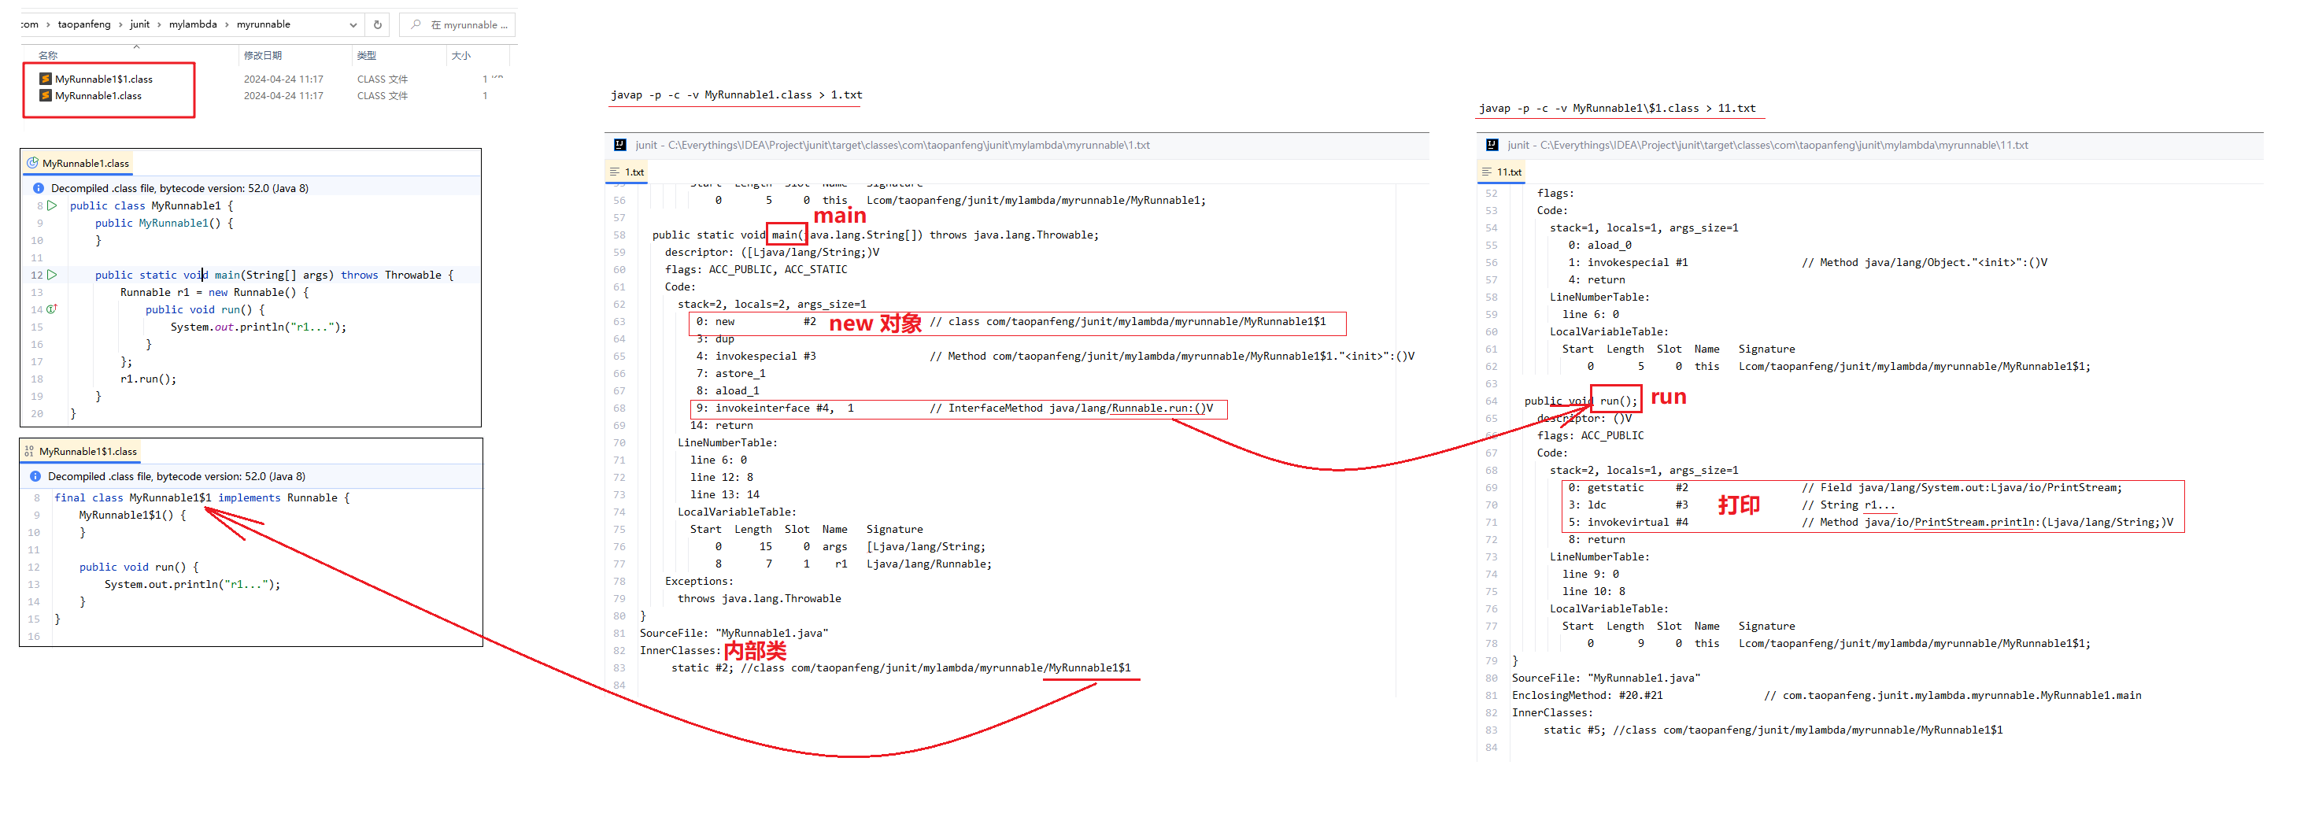Click the text file icon on 11.txt tab
This screenshot has height=817, width=2311.
[x=1487, y=172]
